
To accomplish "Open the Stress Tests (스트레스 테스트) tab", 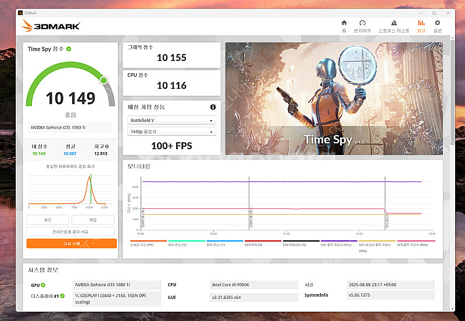I will (x=394, y=26).
